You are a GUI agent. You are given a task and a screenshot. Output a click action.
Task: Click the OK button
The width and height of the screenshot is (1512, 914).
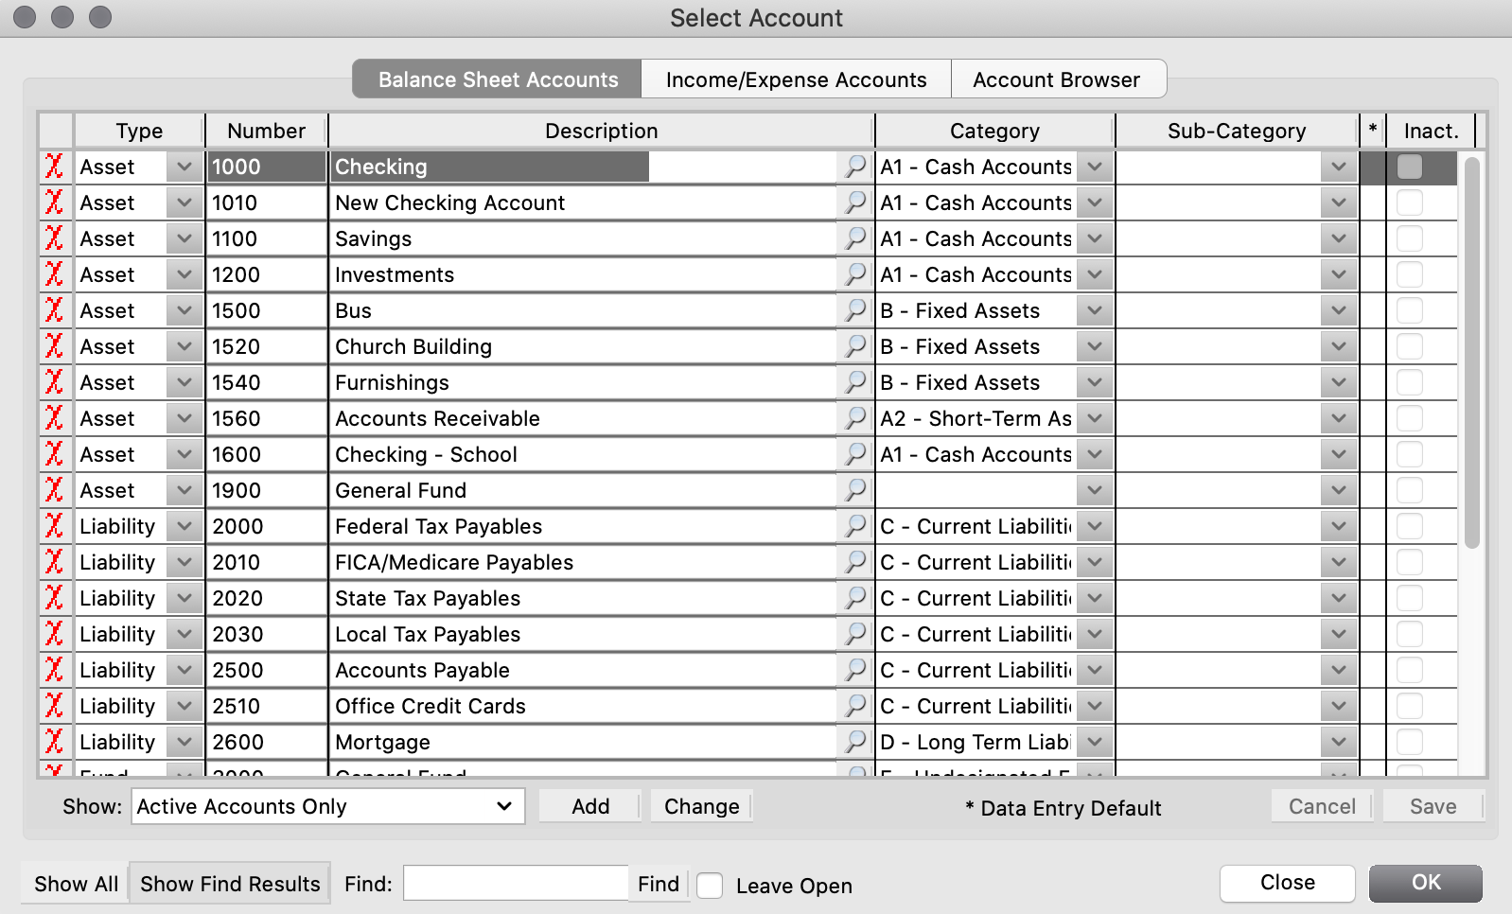1425,883
